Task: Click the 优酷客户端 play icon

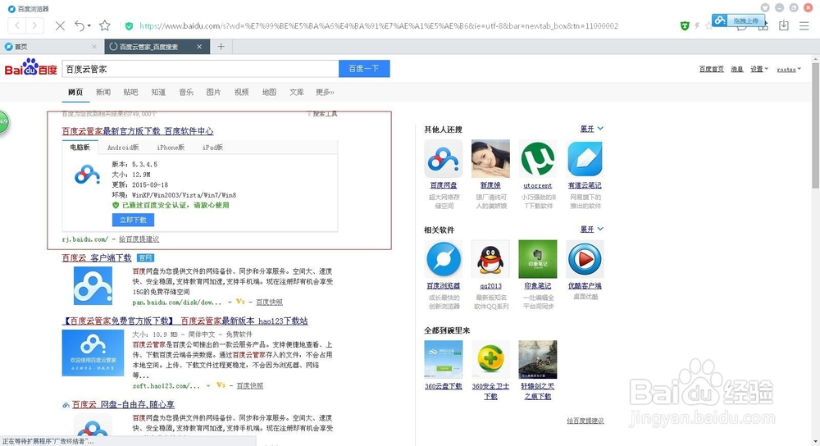Action: click(585, 259)
